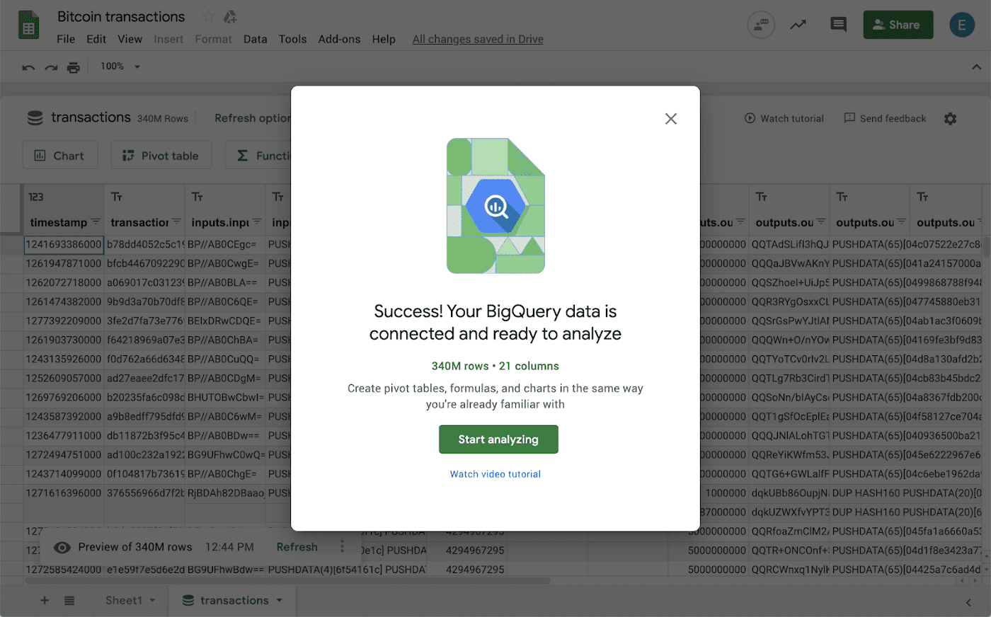Viewport: 991px width, 617px height.
Task: Click the Share button
Action: tap(898, 25)
